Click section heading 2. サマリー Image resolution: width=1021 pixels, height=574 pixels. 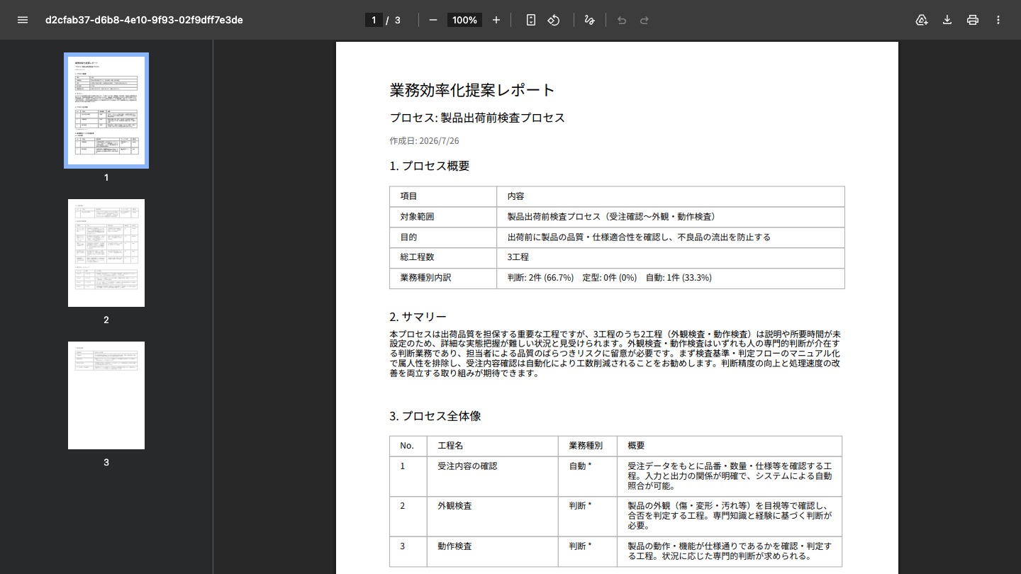tap(418, 317)
